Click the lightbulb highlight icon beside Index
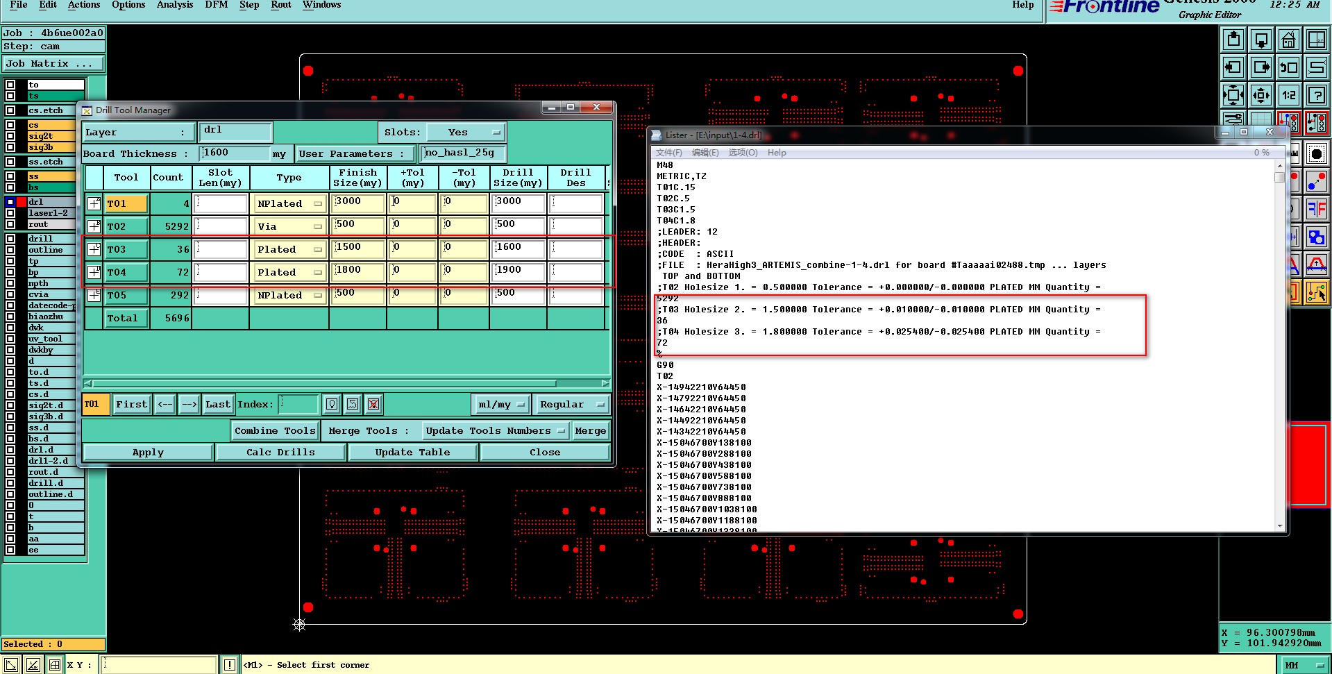Viewport: 1332px width, 674px height. (x=332, y=404)
